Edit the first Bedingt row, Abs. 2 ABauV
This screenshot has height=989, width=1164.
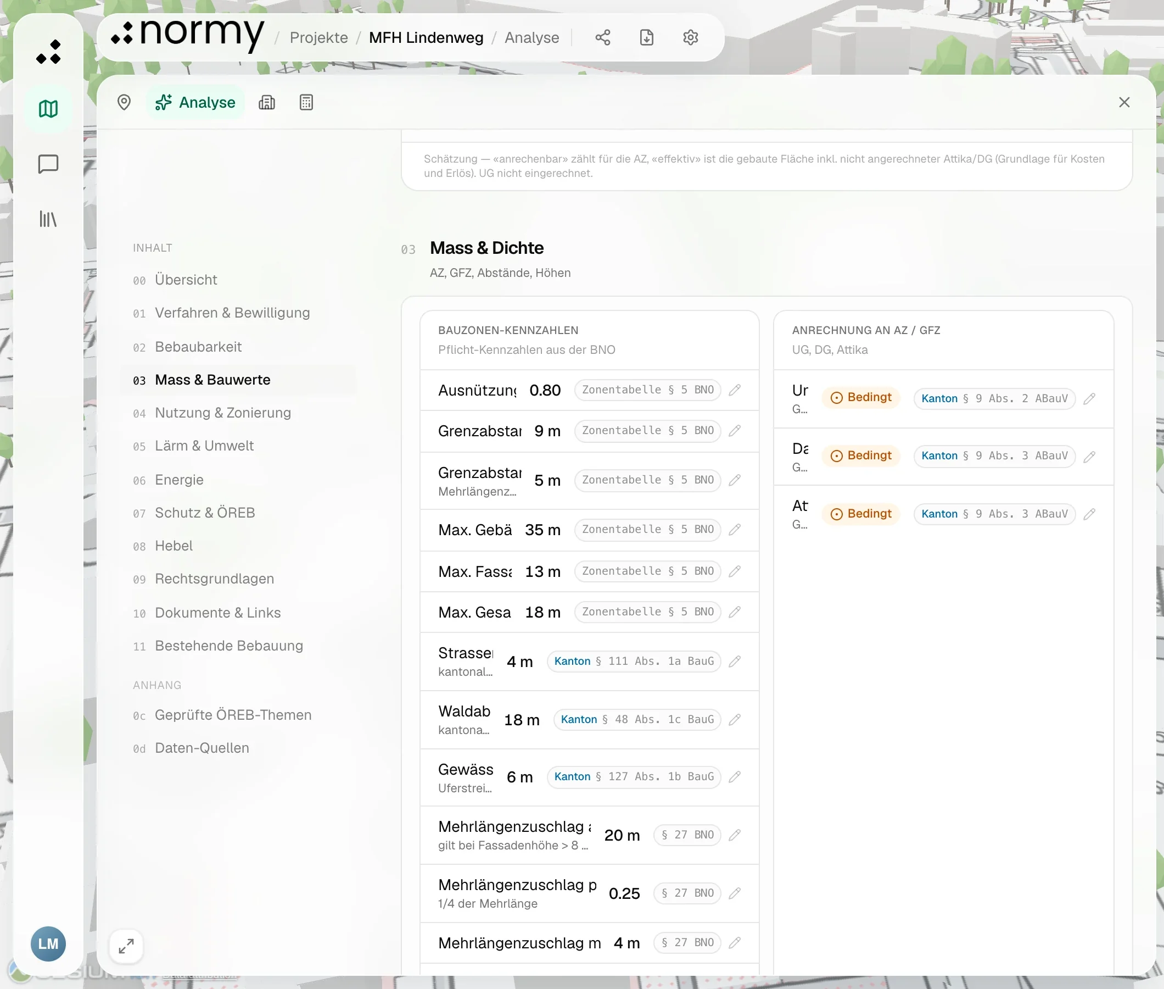point(1089,399)
